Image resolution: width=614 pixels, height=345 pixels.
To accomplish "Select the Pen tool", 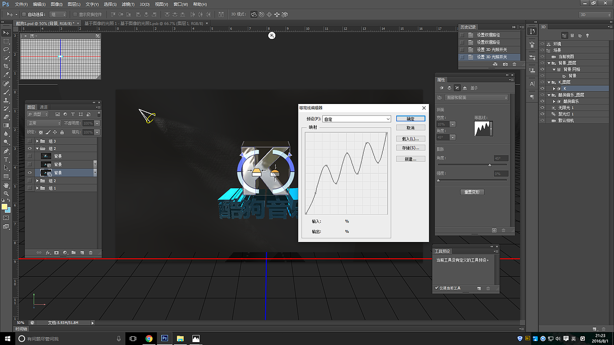I will [6, 151].
